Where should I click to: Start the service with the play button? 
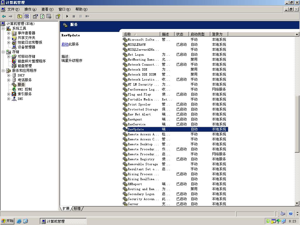click(67, 16)
